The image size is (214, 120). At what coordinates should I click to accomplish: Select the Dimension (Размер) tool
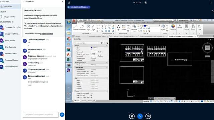click(124, 27)
